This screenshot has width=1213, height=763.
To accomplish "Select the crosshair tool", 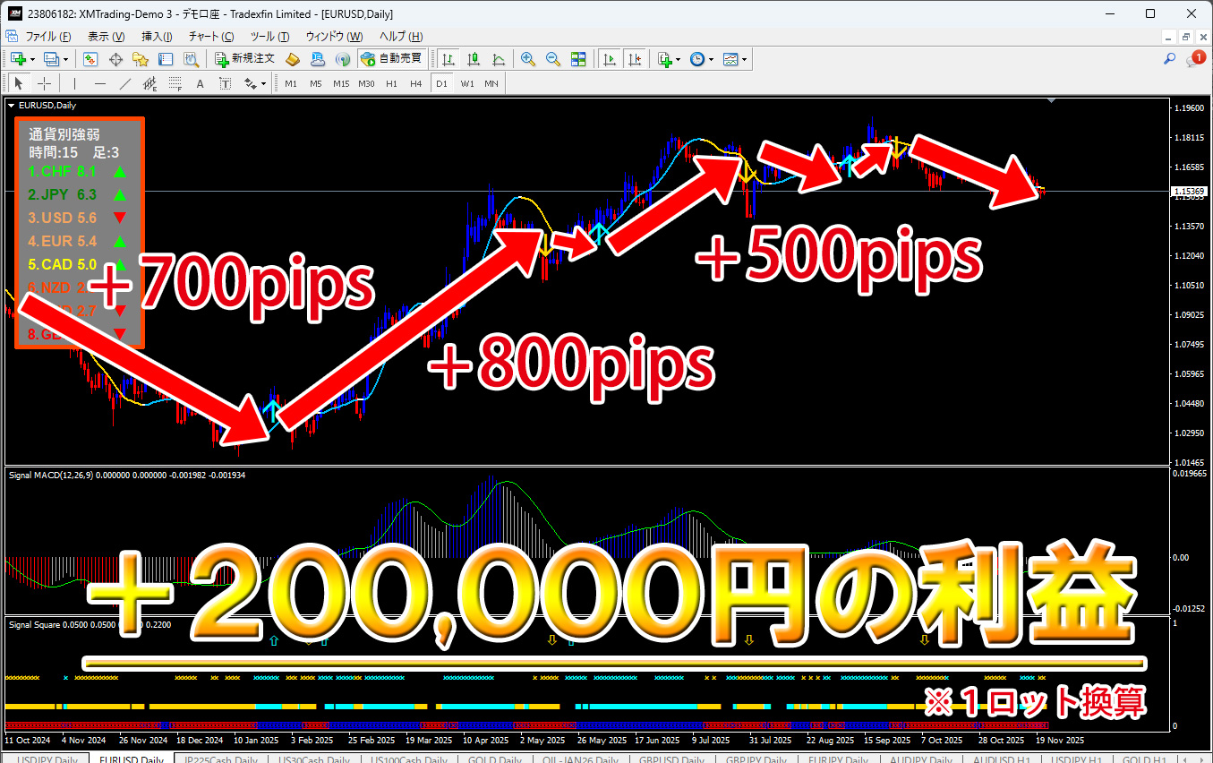I will click(44, 83).
